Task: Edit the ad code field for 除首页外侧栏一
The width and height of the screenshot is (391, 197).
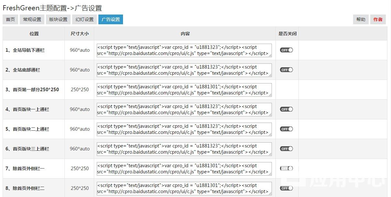Action: coord(184,169)
